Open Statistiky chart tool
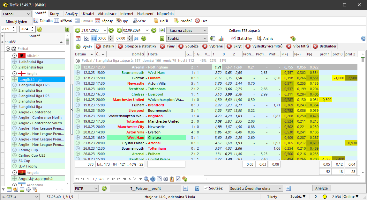This screenshot has width=367, height=200. pos(241,39)
